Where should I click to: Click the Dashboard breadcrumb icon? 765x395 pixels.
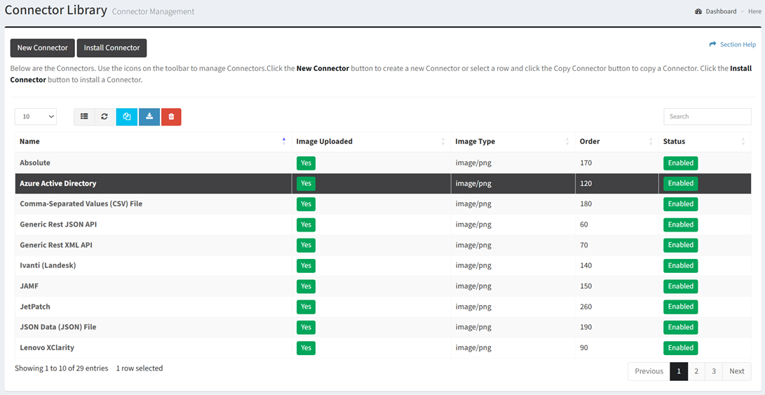(698, 11)
